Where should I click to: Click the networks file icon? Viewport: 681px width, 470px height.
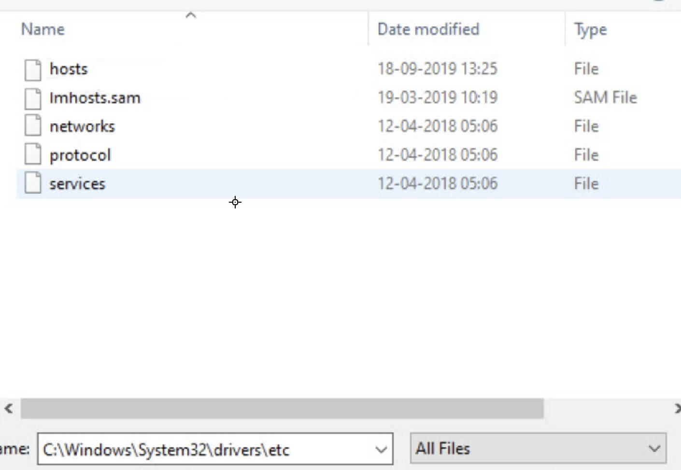(33, 126)
